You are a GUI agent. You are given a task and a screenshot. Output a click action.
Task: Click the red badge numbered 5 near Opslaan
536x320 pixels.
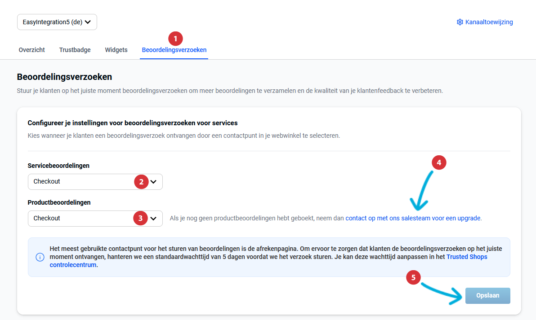413,277
